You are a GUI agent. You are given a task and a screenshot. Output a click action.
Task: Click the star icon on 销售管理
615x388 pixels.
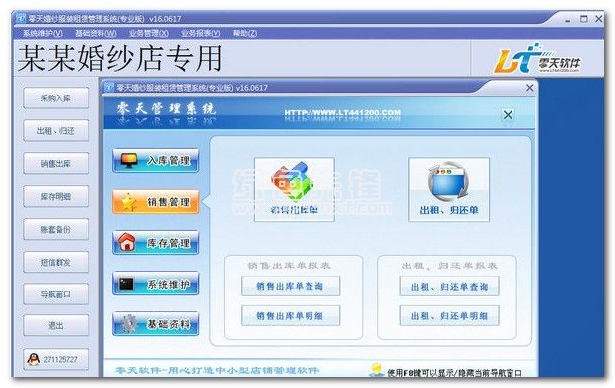[x=129, y=202]
